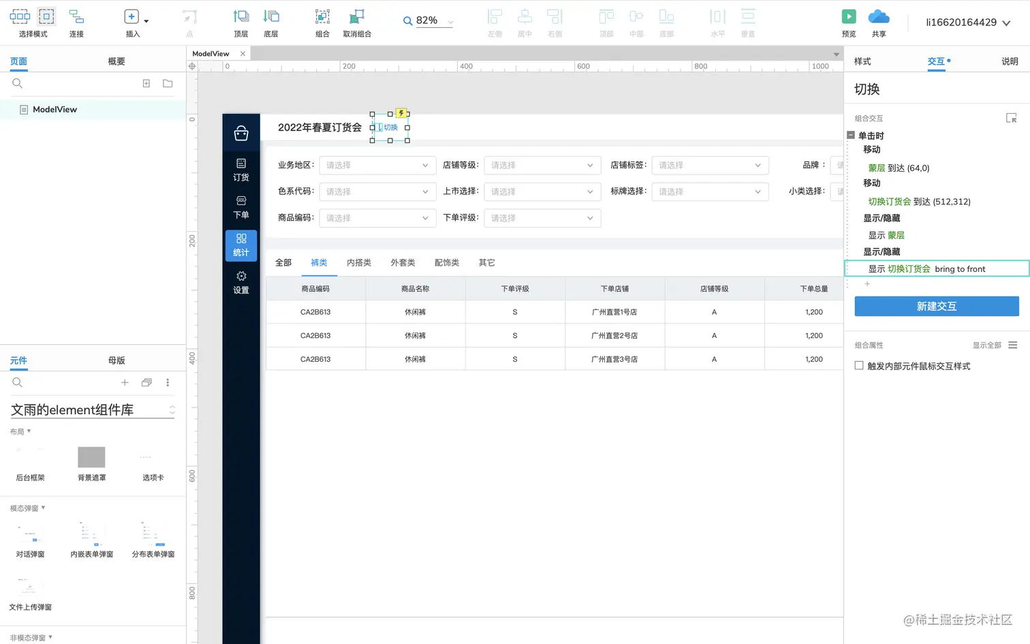Screen dimensions: 1030x644
Task: Close the ModelView canvas tab
Action: pyautogui.click(x=243, y=53)
